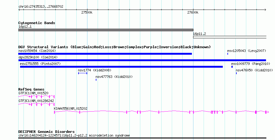Select the blue nsv1059454 gain bar
This screenshot has height=140, width=275.
105,54
